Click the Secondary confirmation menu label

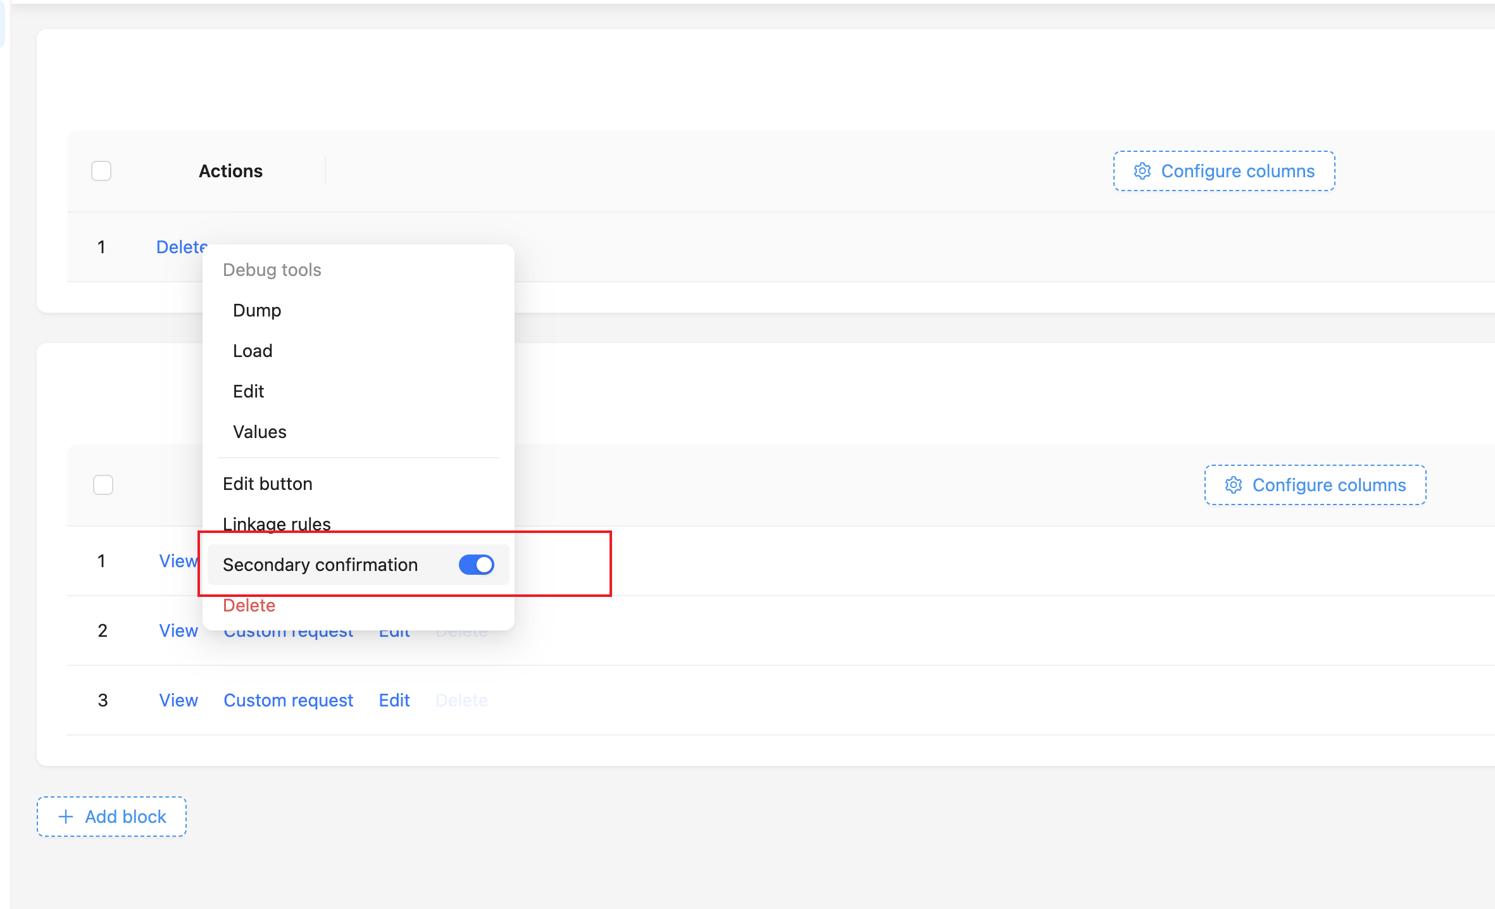point(320,565)
